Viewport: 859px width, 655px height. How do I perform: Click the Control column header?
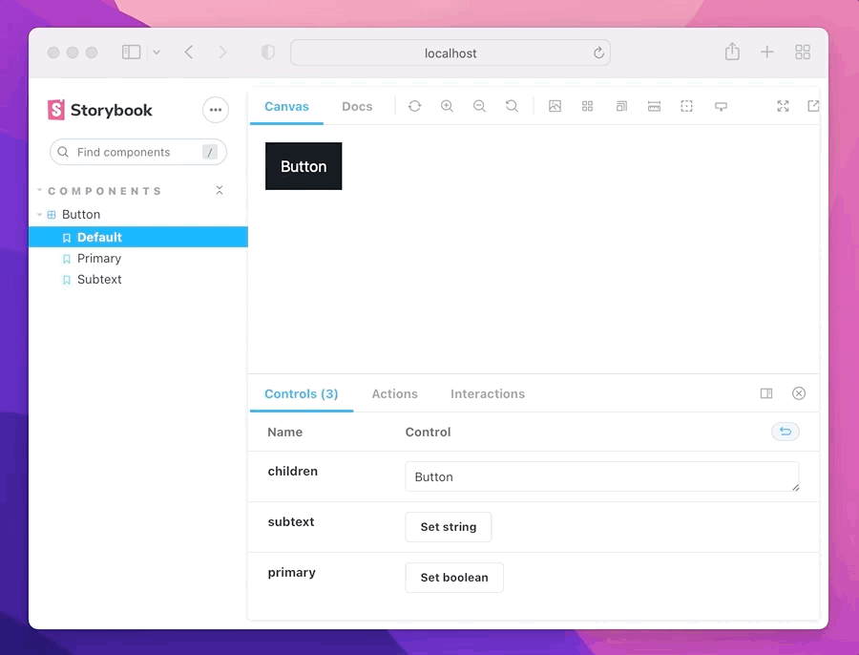(428, 432)
